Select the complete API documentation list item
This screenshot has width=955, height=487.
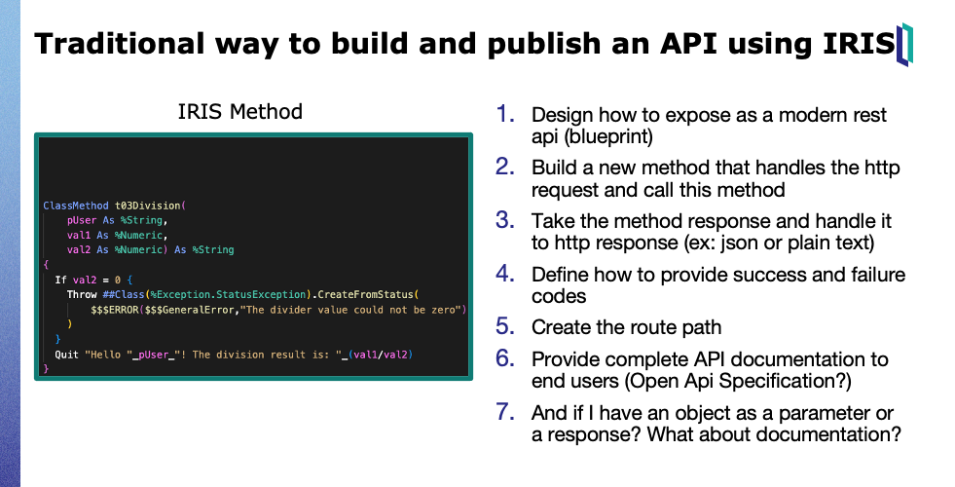tap(710, 371)
